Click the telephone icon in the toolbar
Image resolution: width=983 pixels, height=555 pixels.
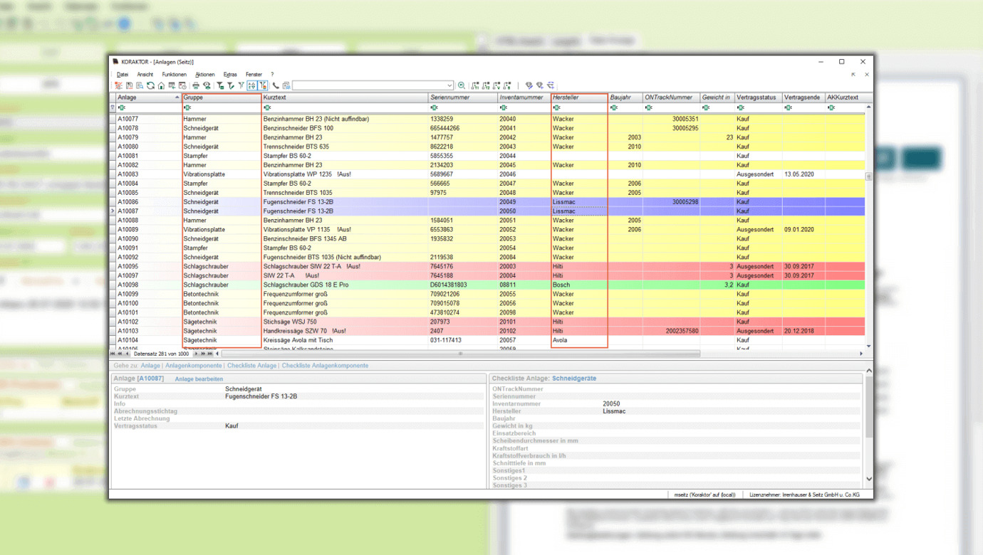(276, 85)
